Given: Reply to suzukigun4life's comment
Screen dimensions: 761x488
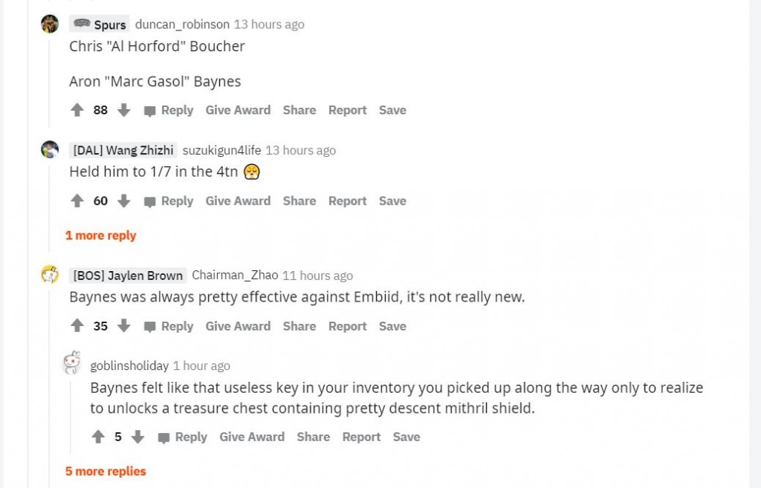Looking at the screenshot, I should [x=169, y=201].
